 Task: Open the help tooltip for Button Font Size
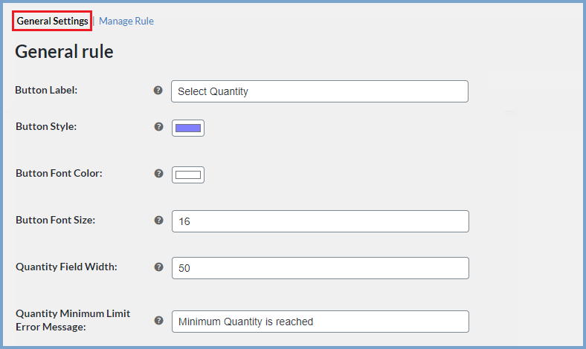click(x=159, y=221)
